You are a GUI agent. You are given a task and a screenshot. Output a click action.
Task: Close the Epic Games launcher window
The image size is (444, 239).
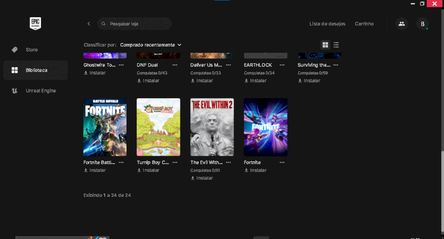[x=435, y=3]
